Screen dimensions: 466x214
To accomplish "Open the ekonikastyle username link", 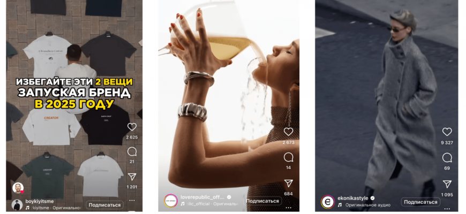I will [353, 198].
